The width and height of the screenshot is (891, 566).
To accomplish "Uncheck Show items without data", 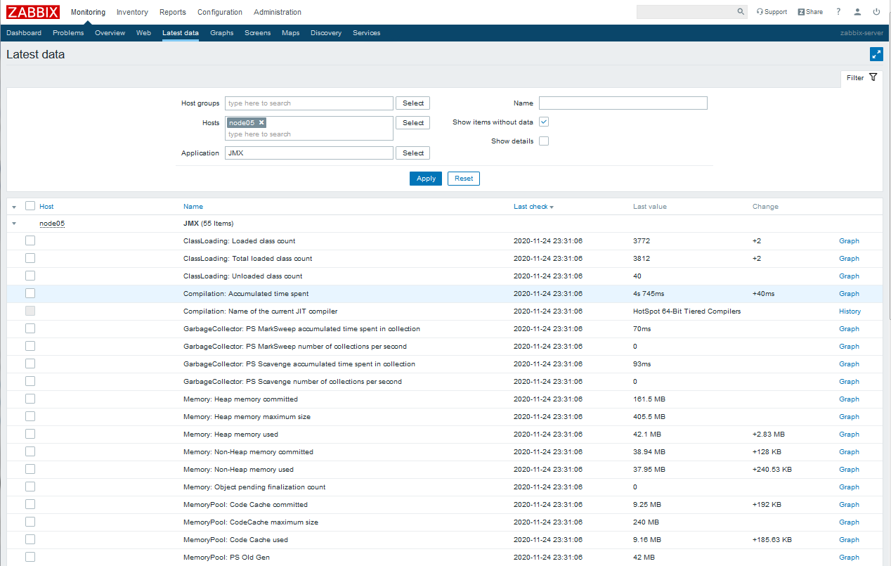I will (x=544, y=122).
